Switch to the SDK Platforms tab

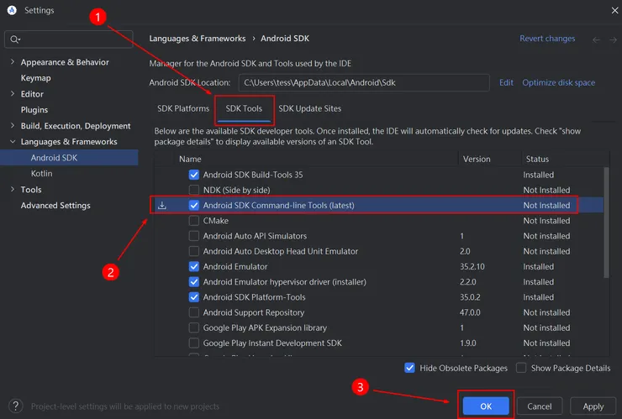point(183,108)
